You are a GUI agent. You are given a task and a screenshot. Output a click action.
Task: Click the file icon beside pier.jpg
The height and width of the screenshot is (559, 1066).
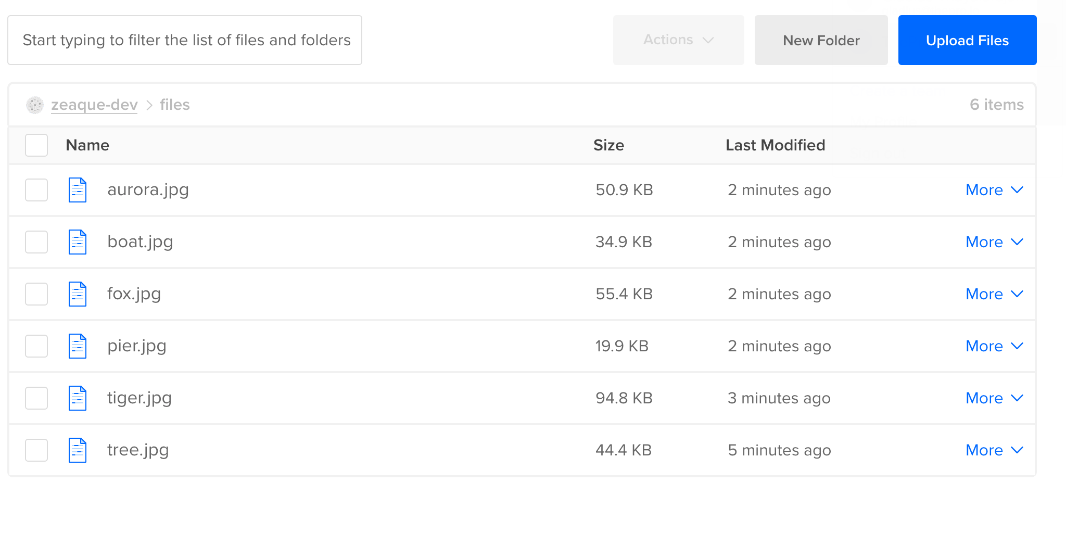pyautogui.click(x=77, y=346)
